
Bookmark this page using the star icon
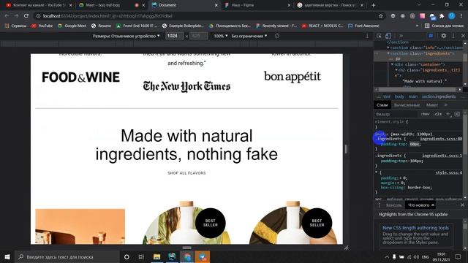pyautogui.click(x=381, y=16)
